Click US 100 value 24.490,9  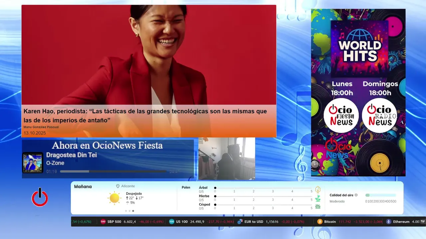(197, 222)
